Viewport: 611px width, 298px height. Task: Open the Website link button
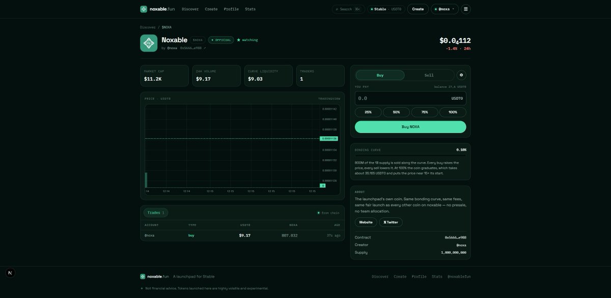(366, 222)
